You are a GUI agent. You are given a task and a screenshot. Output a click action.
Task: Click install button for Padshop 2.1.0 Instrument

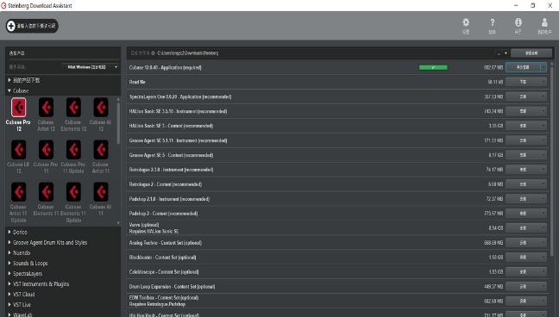point(523,199)
